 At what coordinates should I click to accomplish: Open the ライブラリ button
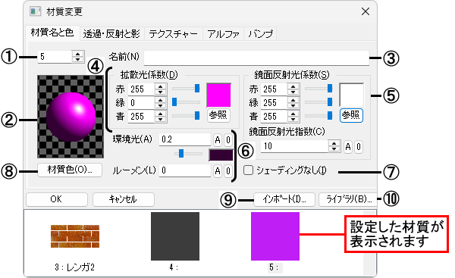[x=349, y=199]
